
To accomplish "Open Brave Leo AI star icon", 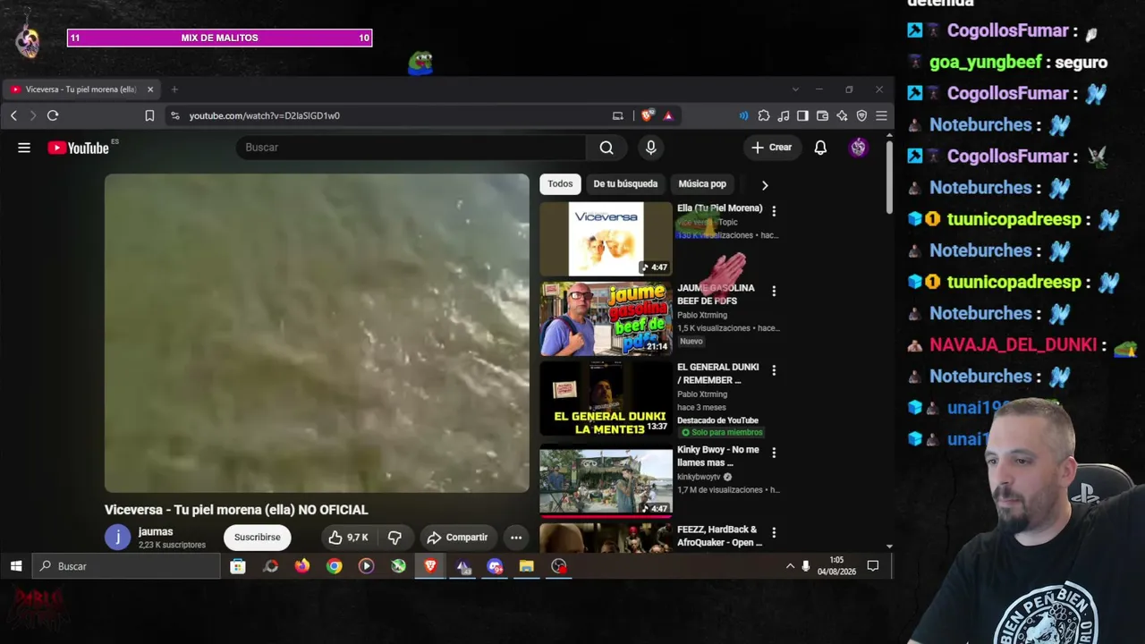I will [x=842, y=115].
